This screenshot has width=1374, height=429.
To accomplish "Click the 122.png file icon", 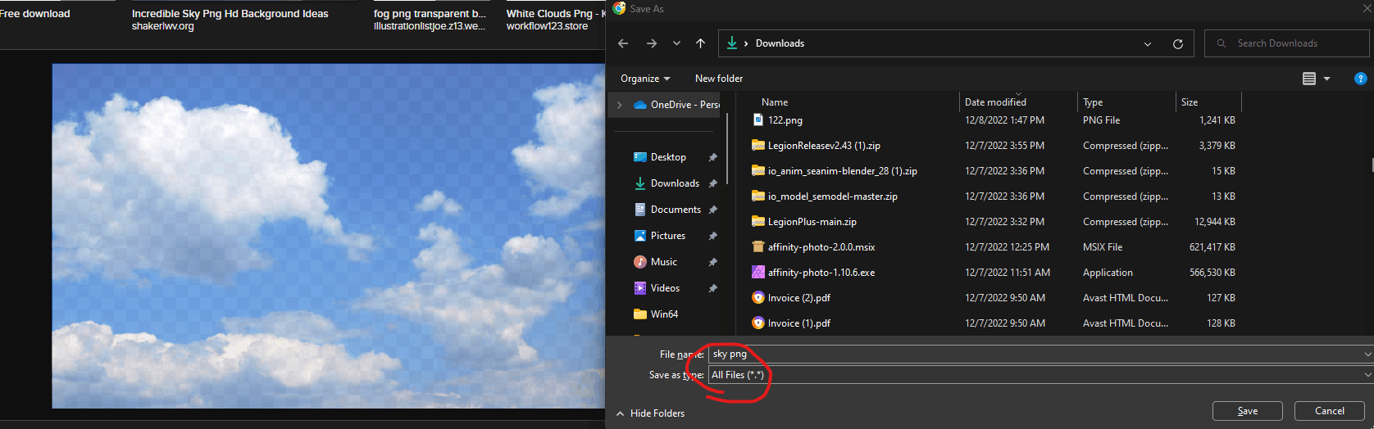I will (x=758, y=120).
